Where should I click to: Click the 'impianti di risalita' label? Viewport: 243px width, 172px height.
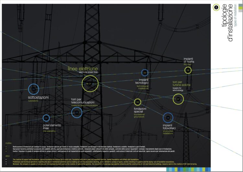pyautogui.click(x=189, y=60)
